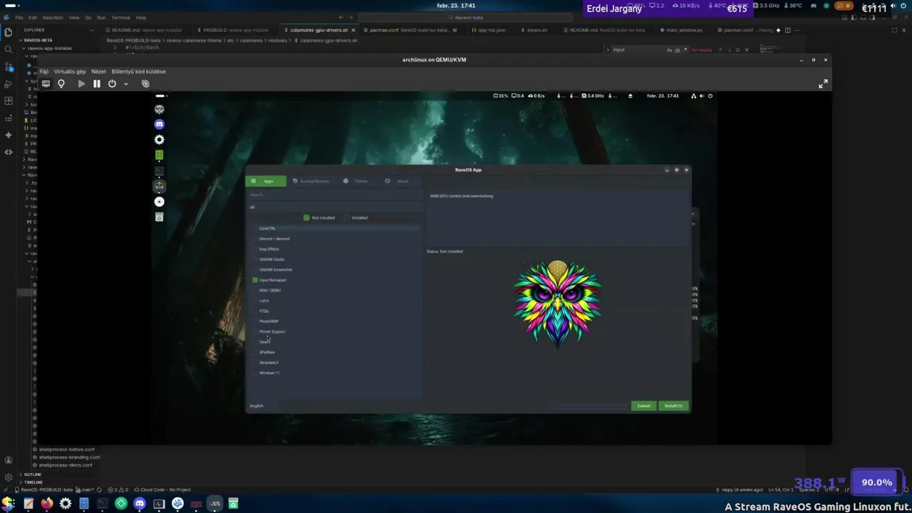Open the terminal icon in taskbar
This screenshot has height=513, width=912.
pyautogui.click(x=102, y=504)
